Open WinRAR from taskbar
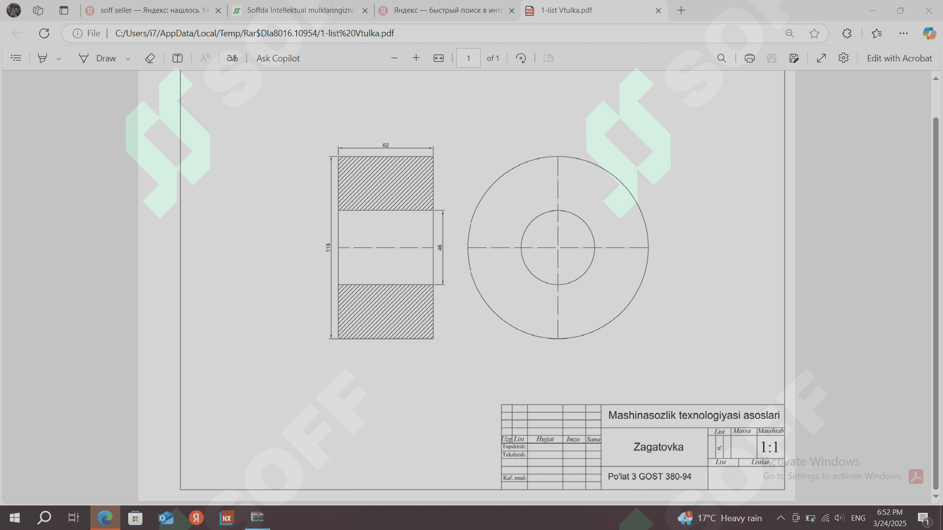Screen dimensions: 943x530 (x=257, y=518)
